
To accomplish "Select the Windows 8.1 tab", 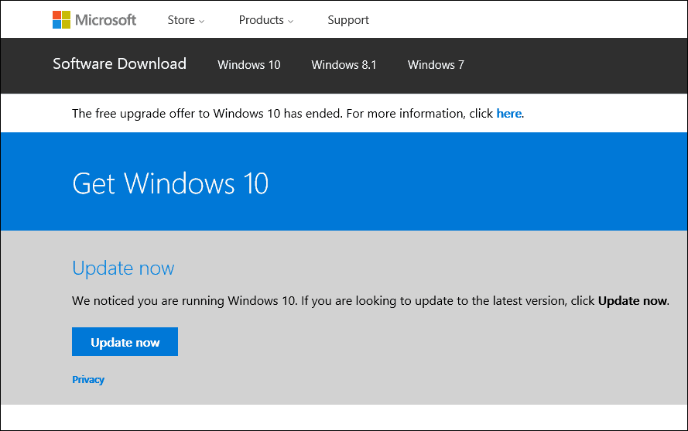I will point(344,65).
